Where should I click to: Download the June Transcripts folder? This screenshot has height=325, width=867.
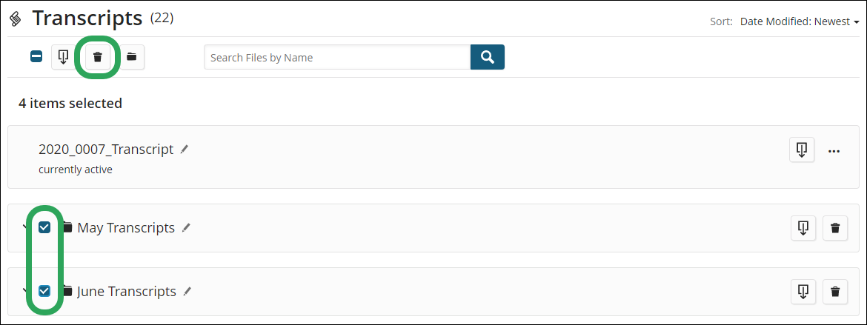(804, 291)
